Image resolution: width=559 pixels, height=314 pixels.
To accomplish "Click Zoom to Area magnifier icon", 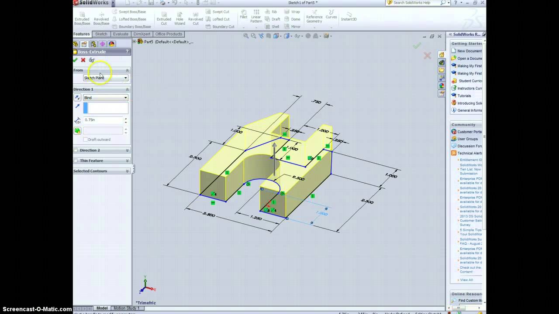I will 253,36.
